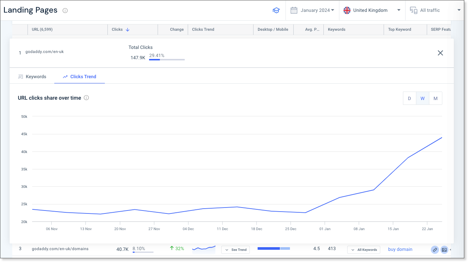Viewport: 468px width, 262px height.
Task: Click the Clicks Trend column header
Action: point(203,30)
